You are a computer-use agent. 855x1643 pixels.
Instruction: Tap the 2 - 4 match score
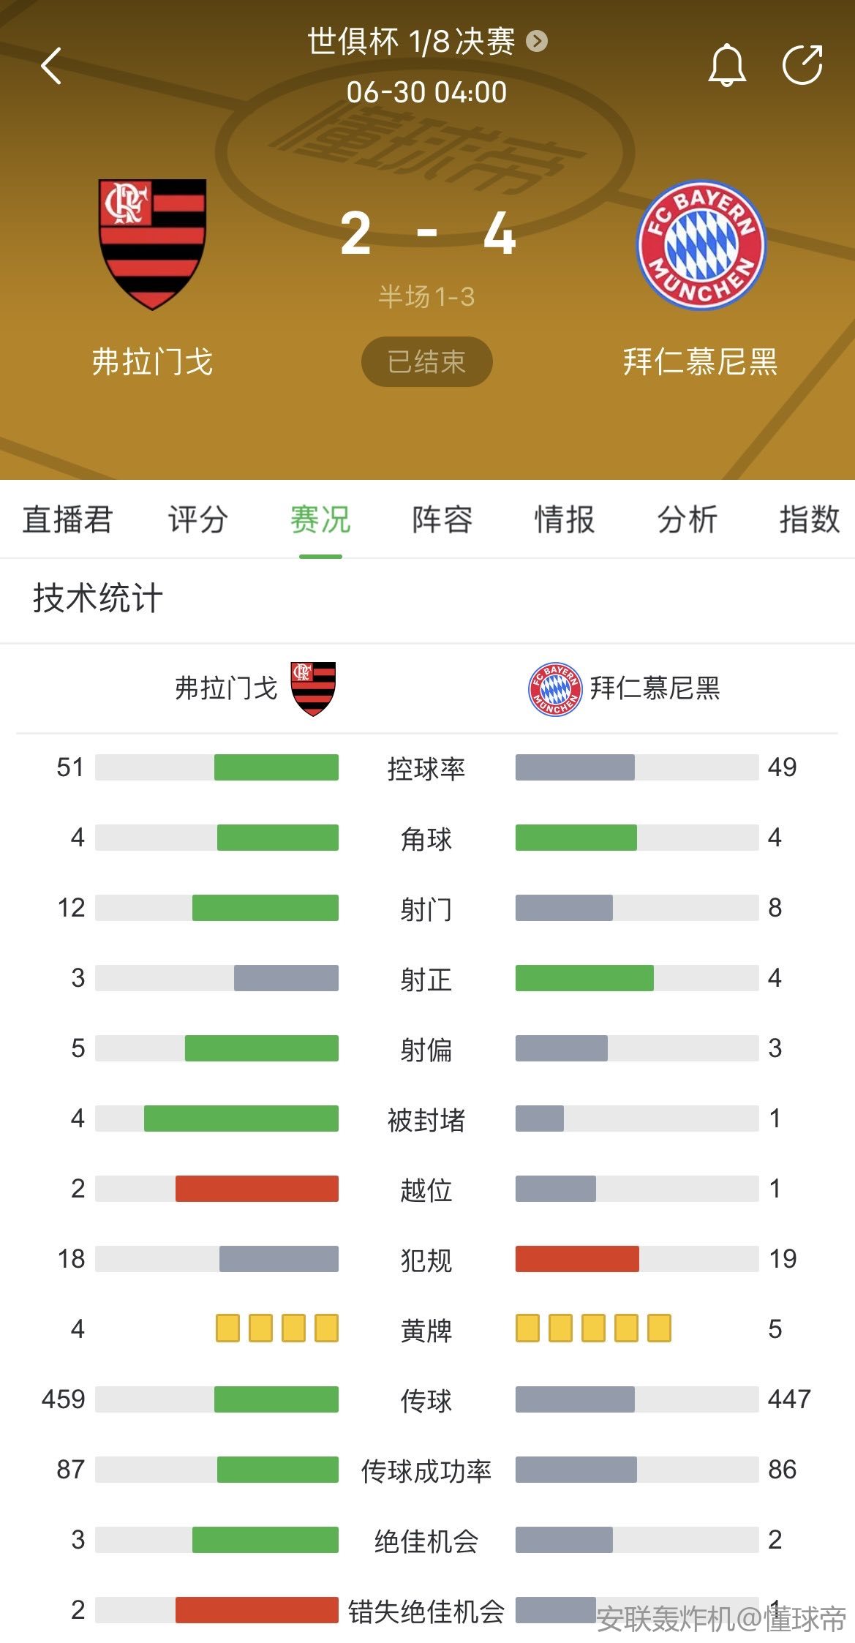click(x=427, y=234)
